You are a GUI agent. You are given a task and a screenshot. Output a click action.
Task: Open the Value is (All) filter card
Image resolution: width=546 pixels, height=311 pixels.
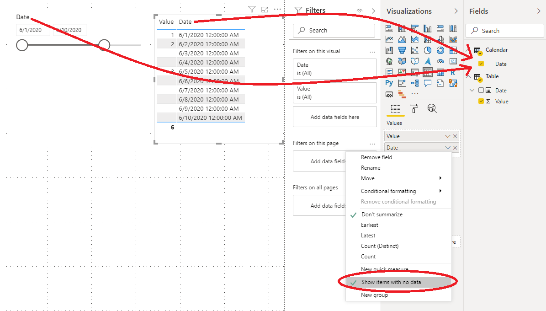coord(334,93)
